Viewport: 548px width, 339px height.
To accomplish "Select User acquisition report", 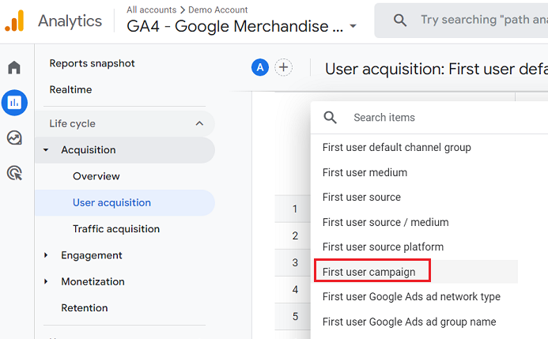I will (x=125, y=202).
